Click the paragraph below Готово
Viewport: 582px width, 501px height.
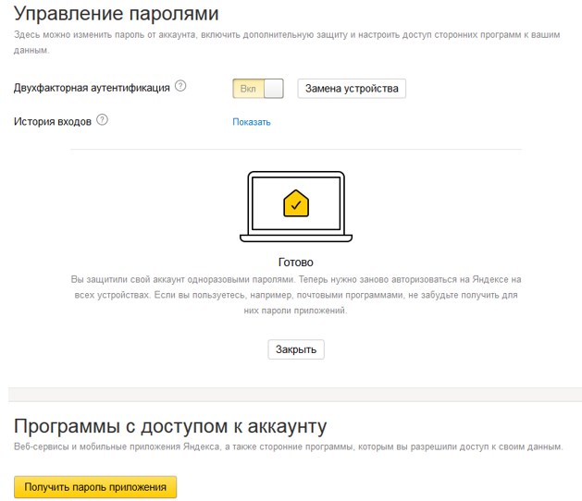295,295
